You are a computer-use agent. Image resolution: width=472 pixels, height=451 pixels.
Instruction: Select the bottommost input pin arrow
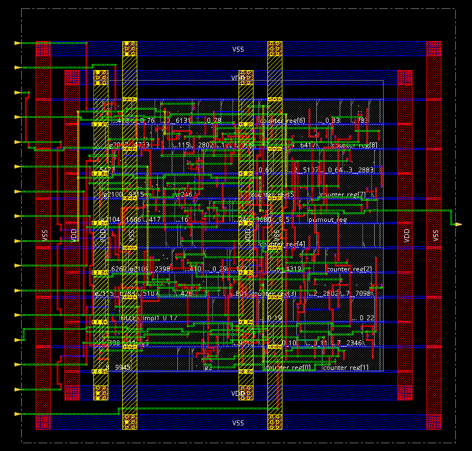[18, 414]
